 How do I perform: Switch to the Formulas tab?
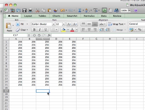click(89, 16)
